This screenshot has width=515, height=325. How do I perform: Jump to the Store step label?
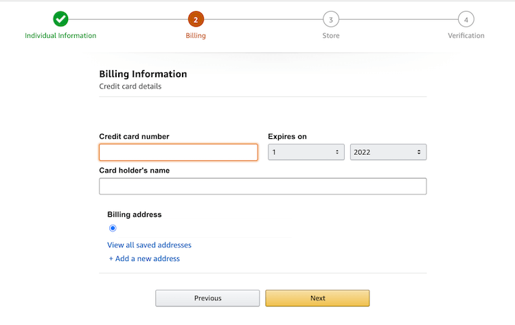coord(331,36)
